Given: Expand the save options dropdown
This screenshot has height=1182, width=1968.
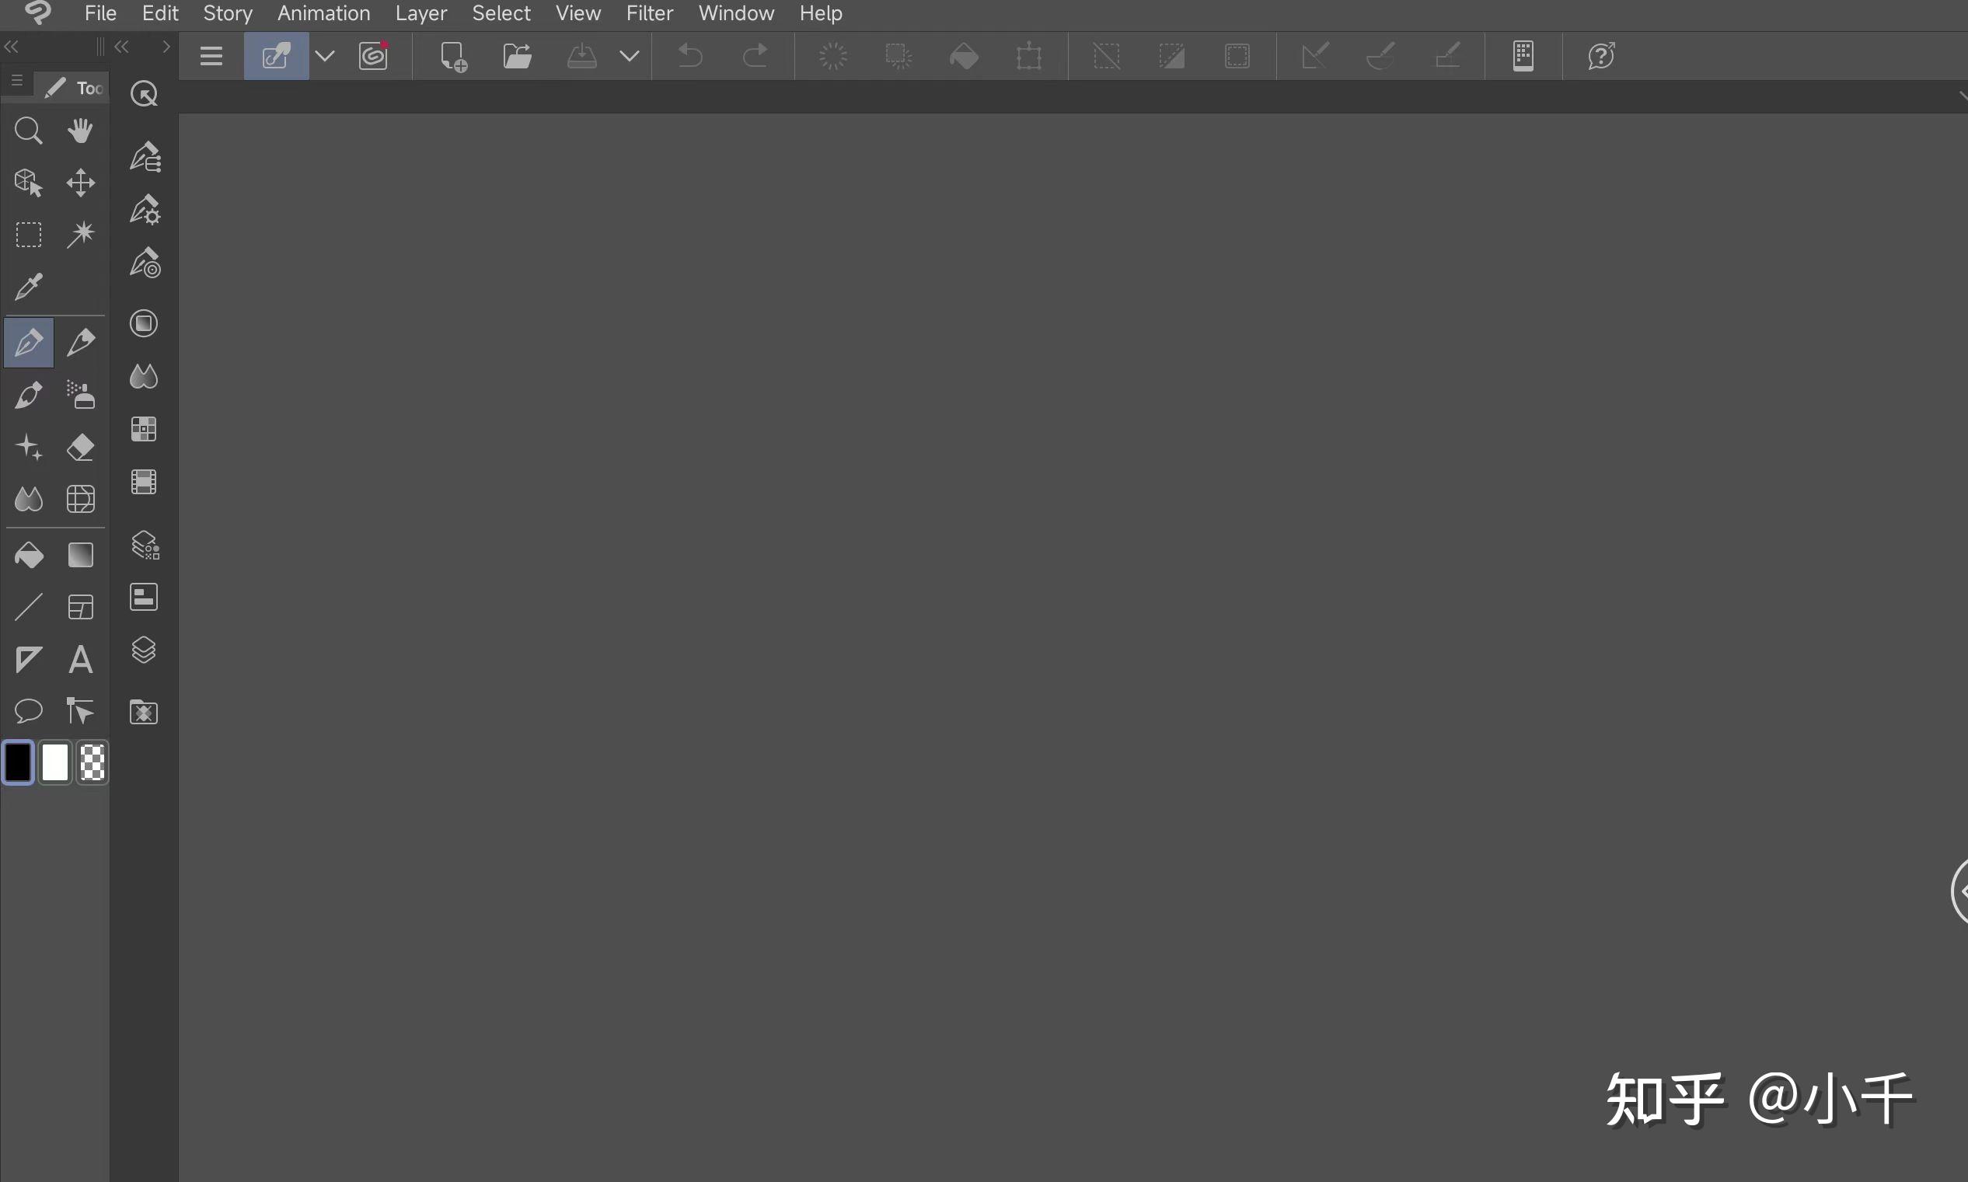Looking at the screenshot, I should click(x=628, y=56).
